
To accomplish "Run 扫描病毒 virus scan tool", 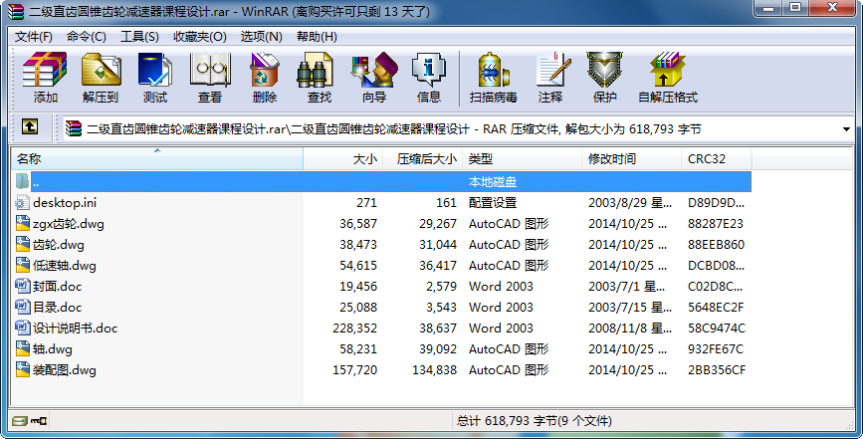I will [x=495, y=78].
